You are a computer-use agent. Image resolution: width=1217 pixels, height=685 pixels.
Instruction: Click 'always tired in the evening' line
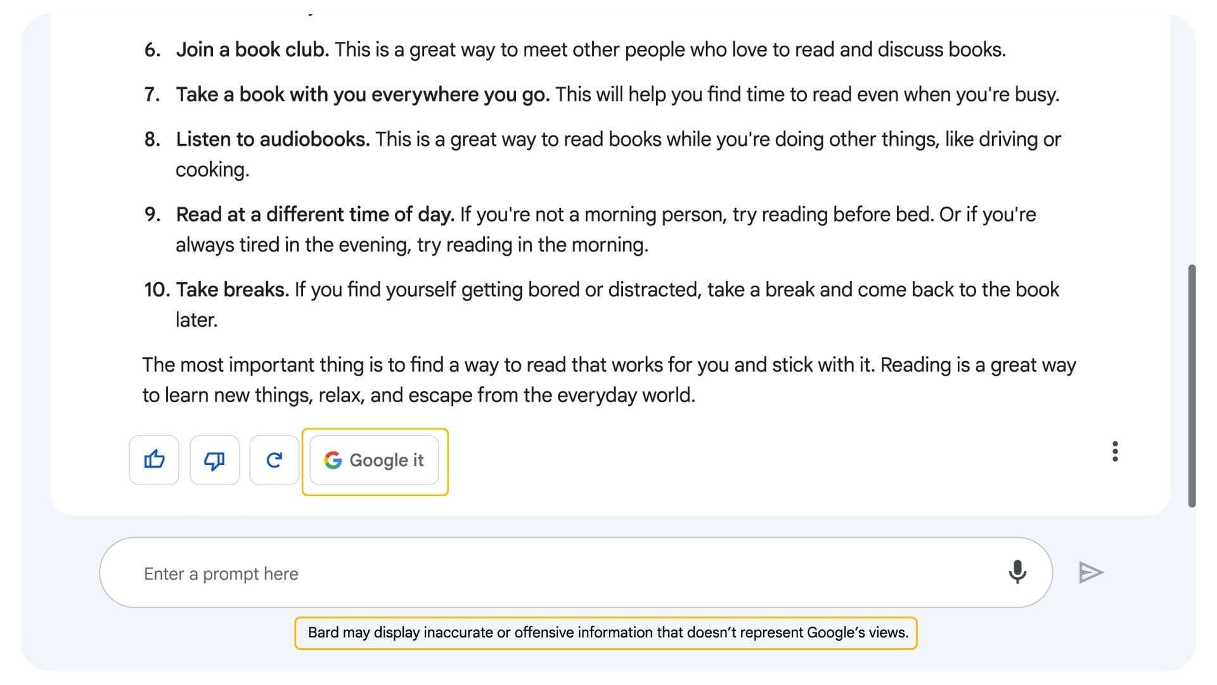[x=412, y=245]
